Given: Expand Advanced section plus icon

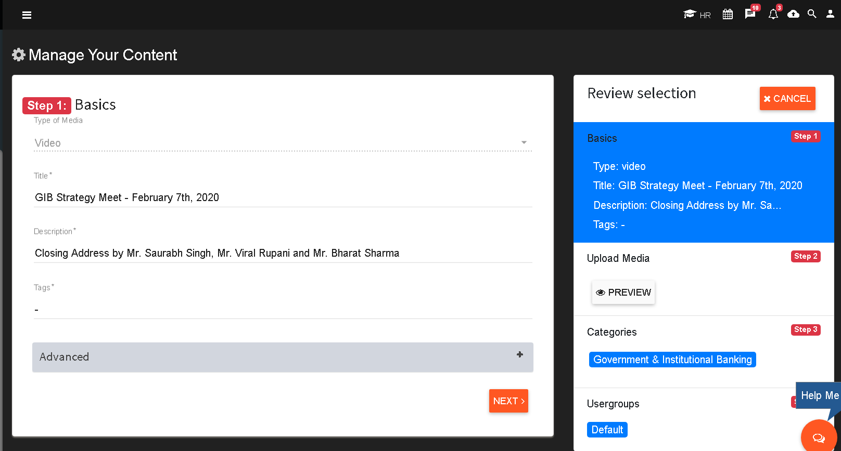Looking at the screenshot, I should [519, 354].
